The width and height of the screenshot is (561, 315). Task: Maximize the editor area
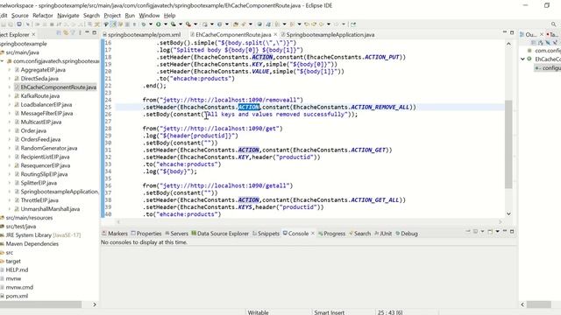point(512,32)
